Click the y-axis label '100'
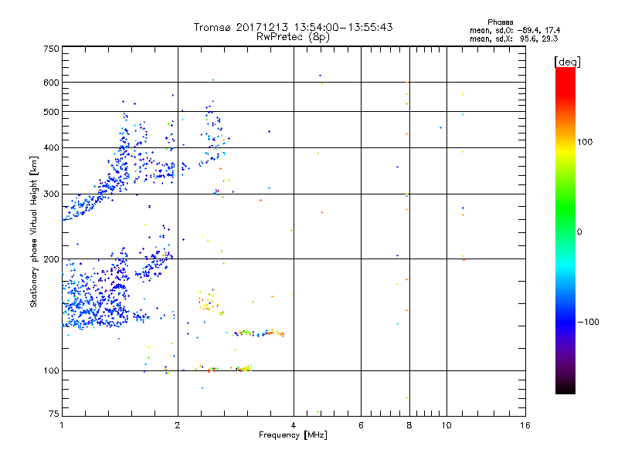The height and width of the screenshot is (463, 618). [x=51, y=370]
